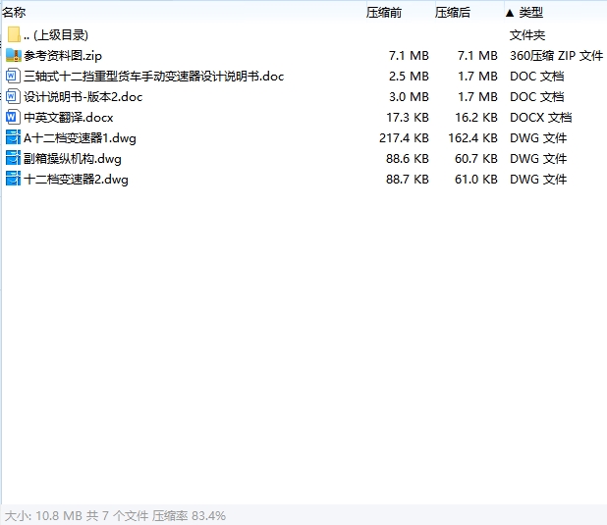Click the 3.0 MB original size cell
607x525 pixels.
tap(409, 97)
